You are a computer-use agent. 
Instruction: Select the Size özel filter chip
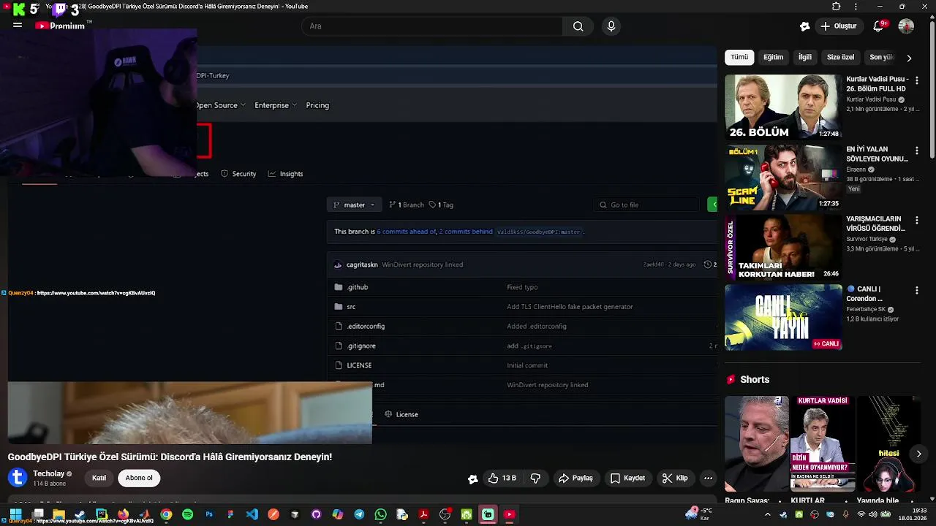tap(840, 57)
